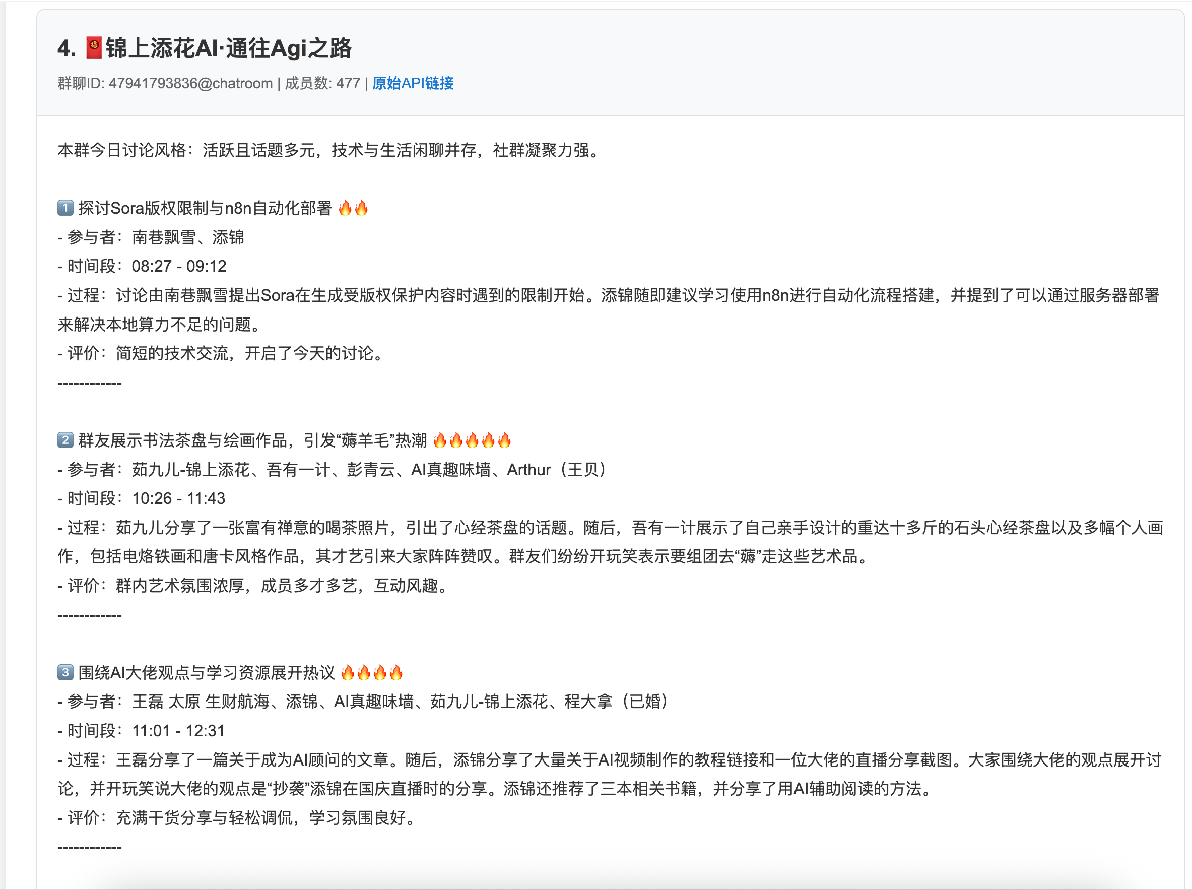The height and width of the screenshot is (890, 1192).
Task: Click the 成员数: 477 text
Action: pos(322,84)
